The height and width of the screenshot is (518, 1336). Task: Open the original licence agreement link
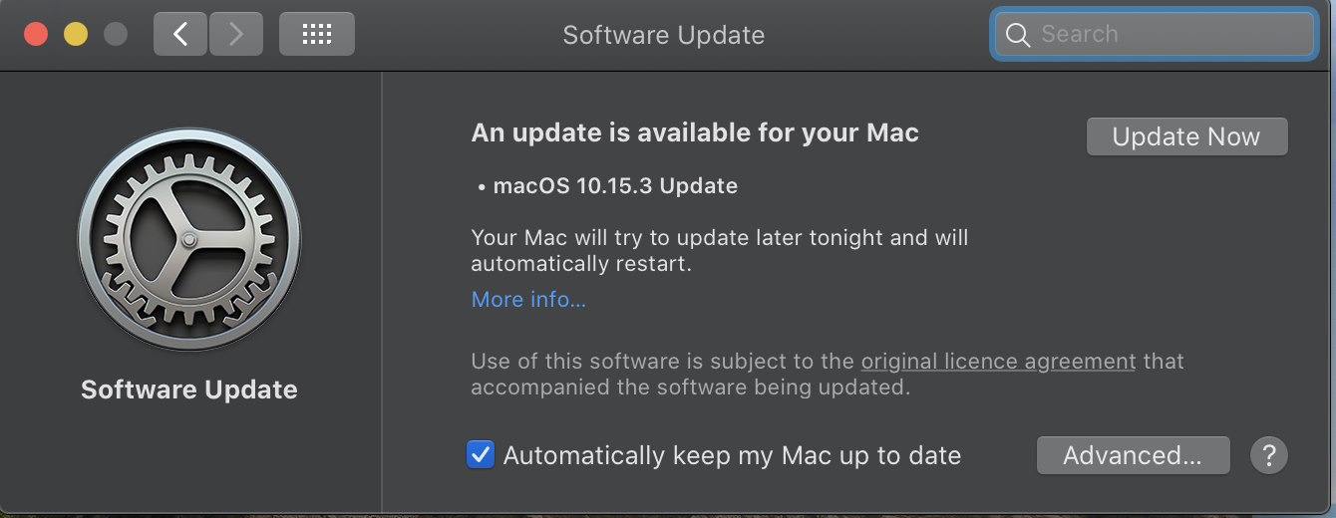pos(998,361)
